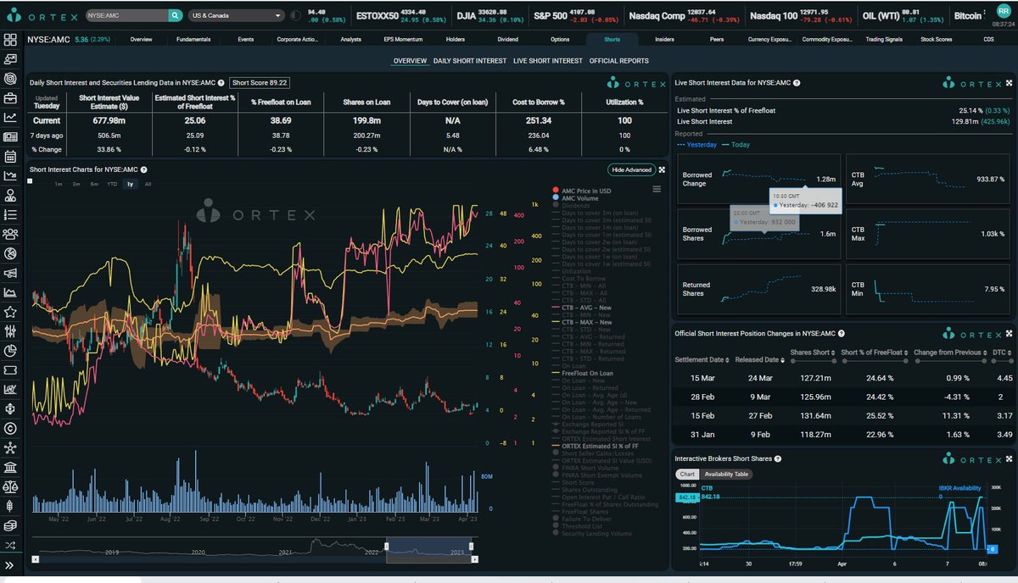Click the shuffle arrows icon in sidebar
Image resolution: width=1018 pixels, height=583 pixels.
[10, 545]
